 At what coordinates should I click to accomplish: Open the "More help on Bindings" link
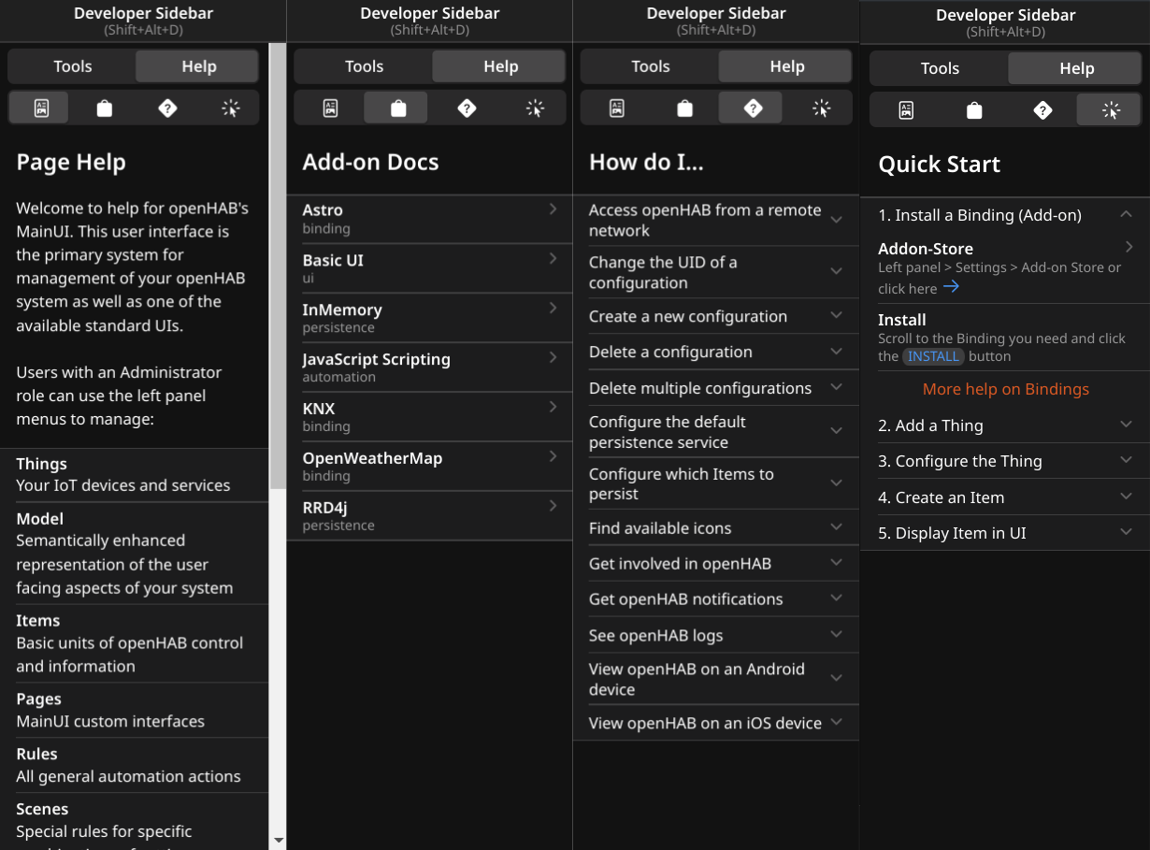click(1005, 389)
